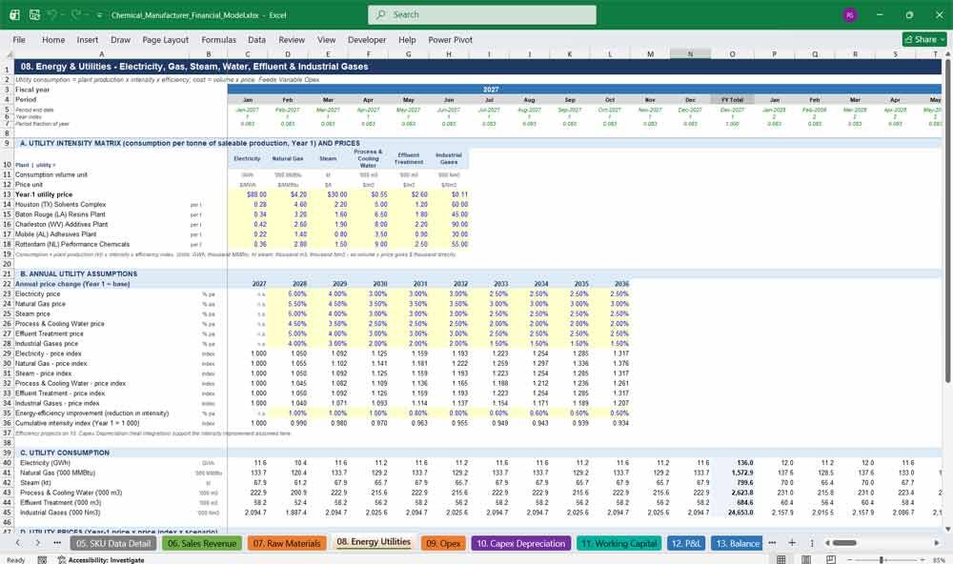The height and width of the screenshot is (564, 953).
Task: Click the 85% zoom level
Action: 939,560
